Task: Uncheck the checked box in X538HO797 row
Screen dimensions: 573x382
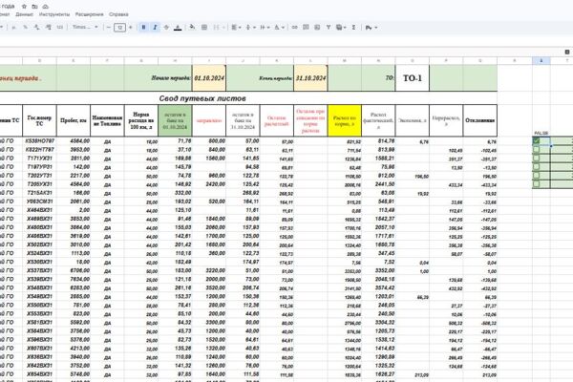Action: pos(536,140)
